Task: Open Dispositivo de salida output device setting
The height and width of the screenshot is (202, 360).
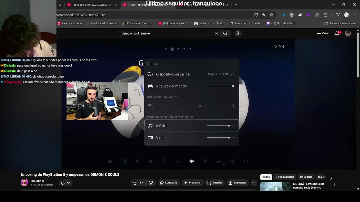Action: [192, 74]
